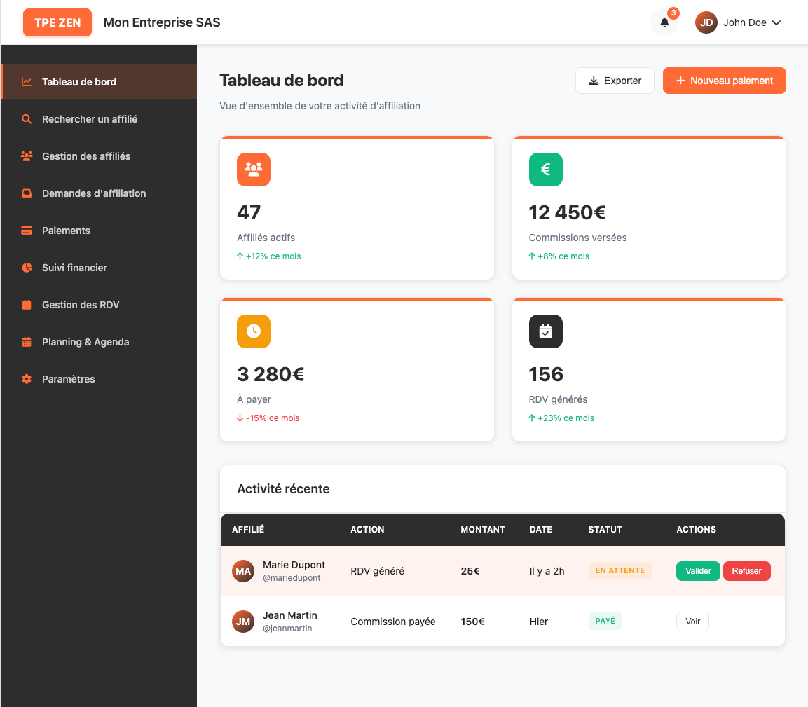808x707 pixels.
Task: Click the notification bell icon
Action: (x=664, y=22)
